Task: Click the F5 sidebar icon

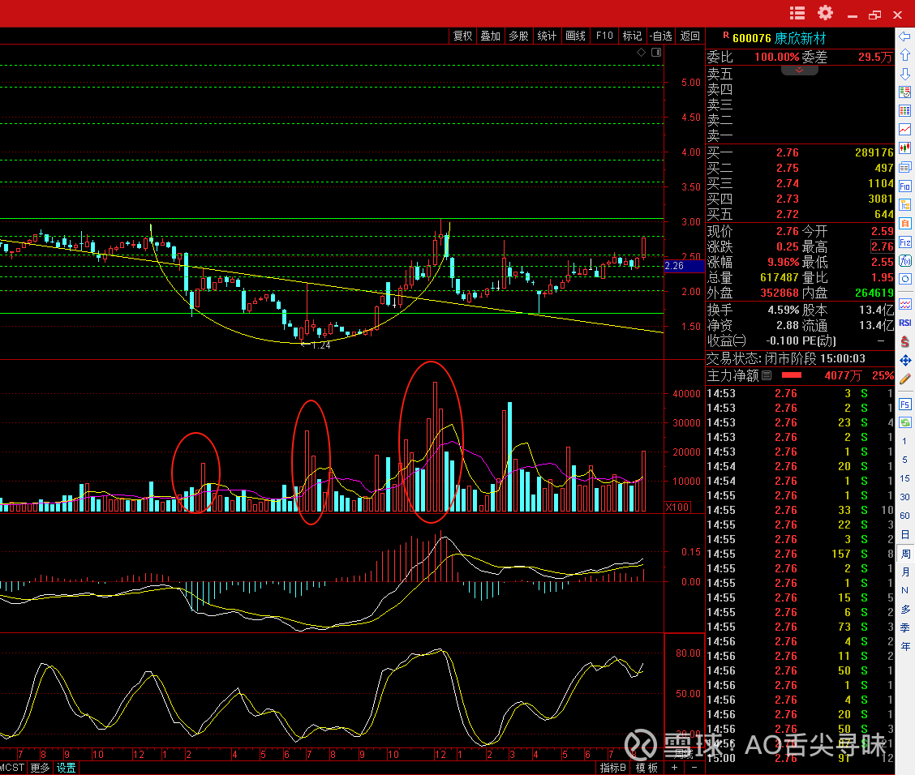Action: tap(904, 405)
